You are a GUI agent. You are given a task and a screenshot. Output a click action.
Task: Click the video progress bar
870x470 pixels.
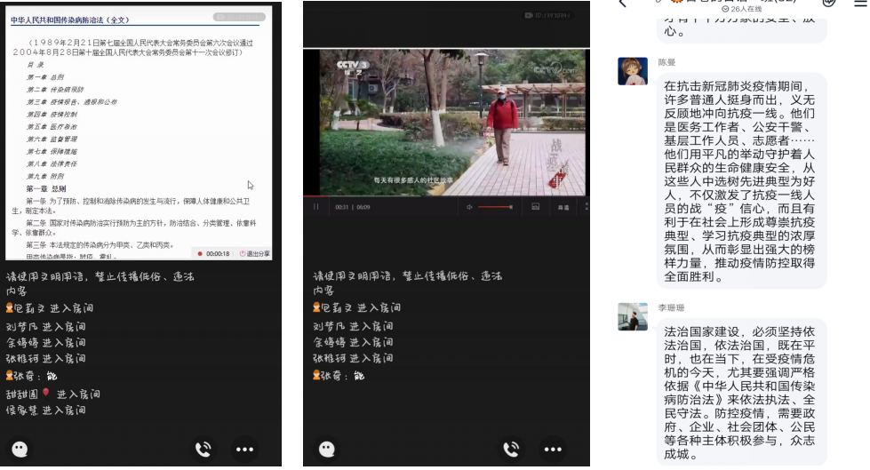point(444,195)
